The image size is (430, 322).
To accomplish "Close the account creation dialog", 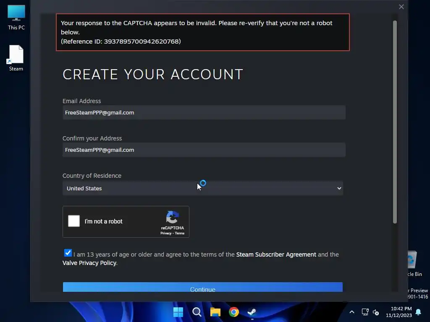I will pos(401,7).
